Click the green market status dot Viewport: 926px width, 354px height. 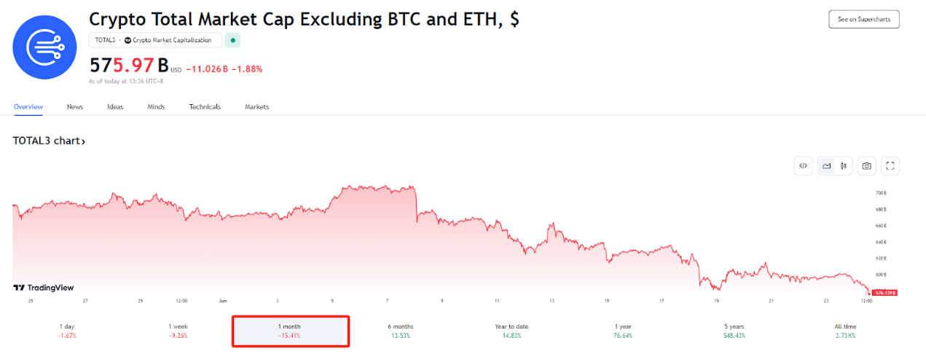[x=233, y=40]
